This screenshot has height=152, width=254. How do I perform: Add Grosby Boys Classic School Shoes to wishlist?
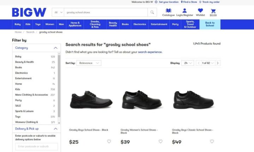coord(212,141)
